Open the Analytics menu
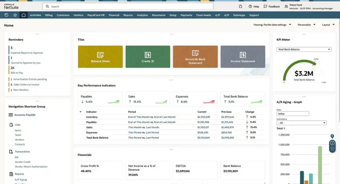 pos(142,15)
